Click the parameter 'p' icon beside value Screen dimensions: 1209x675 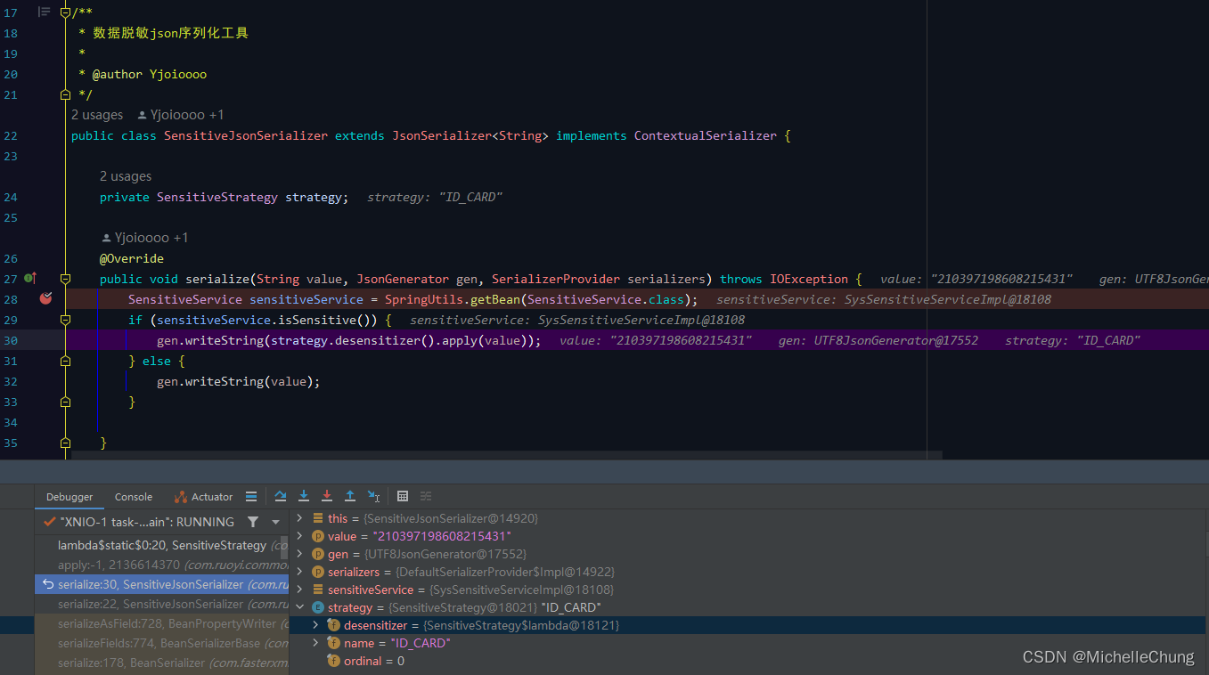[x=317, y=536]
